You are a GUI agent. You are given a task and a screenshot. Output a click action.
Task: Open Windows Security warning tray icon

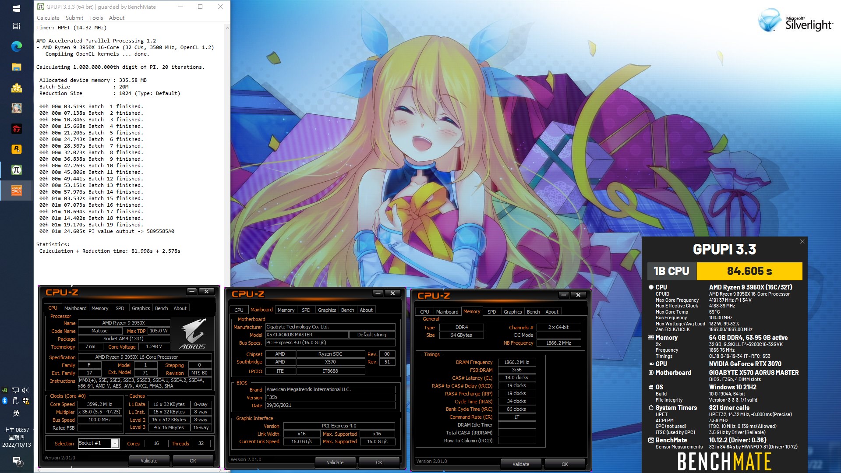click(x=25, y=401)
